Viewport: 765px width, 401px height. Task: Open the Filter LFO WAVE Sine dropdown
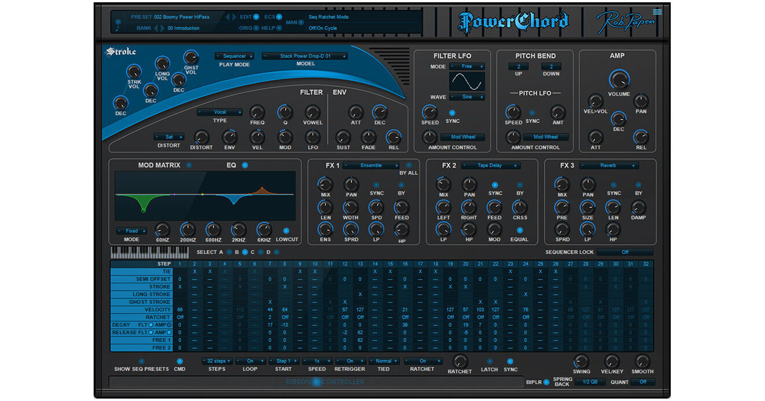click(x=467, y=97)
